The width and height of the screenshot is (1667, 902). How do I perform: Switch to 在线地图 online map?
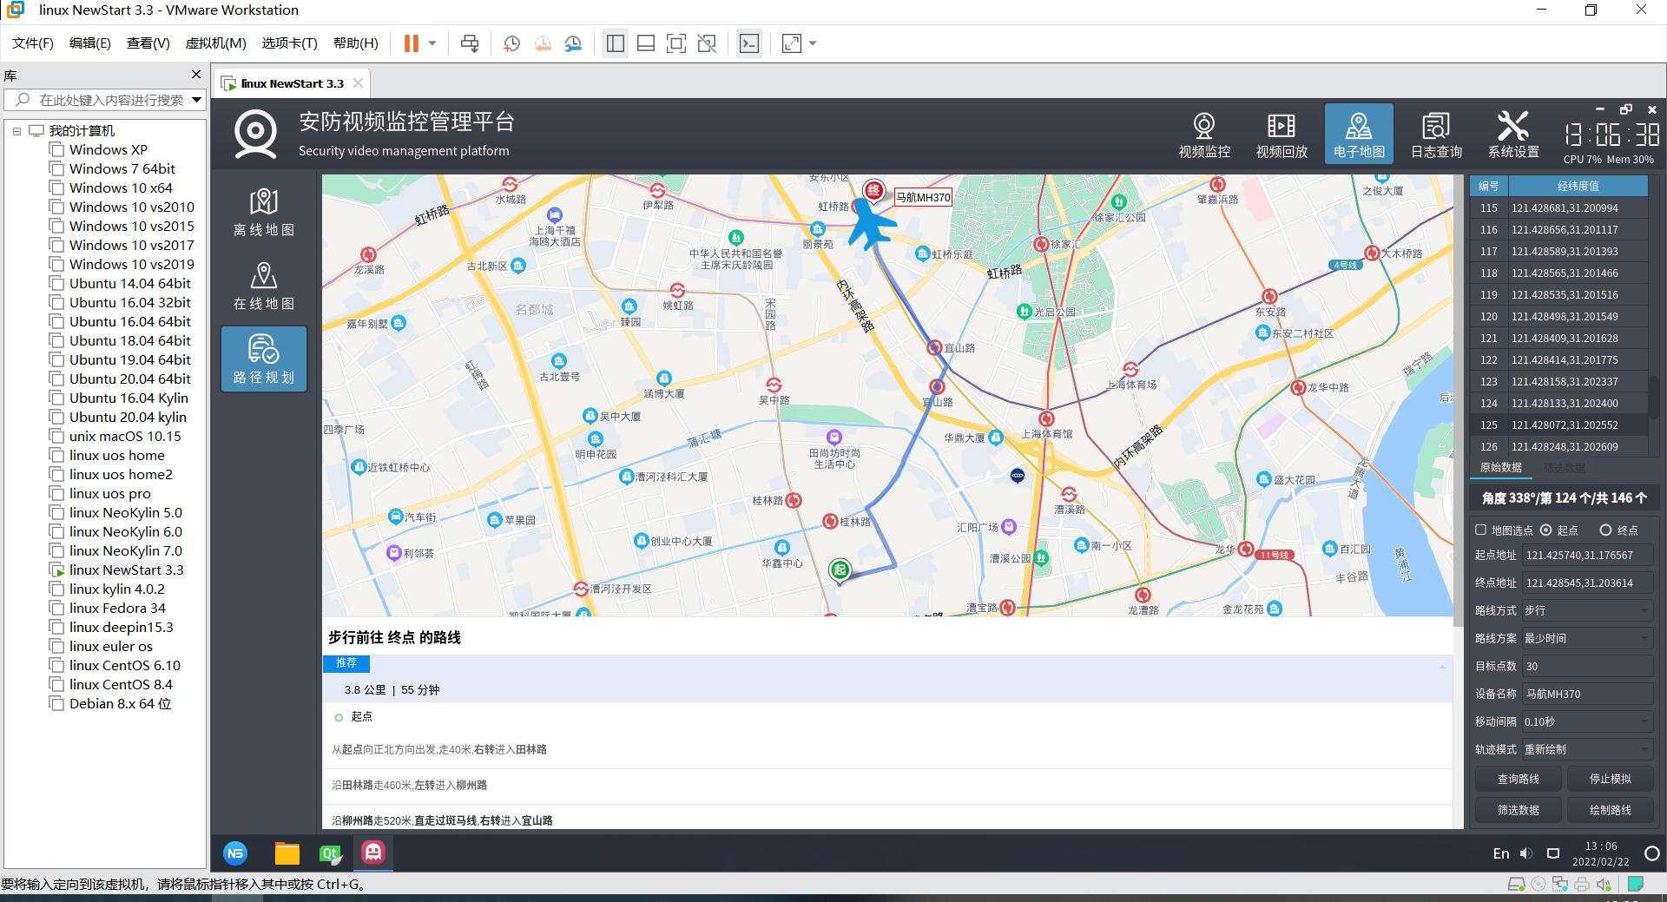[264, 286]
